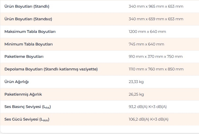Select the value '1110 mm x 760 mm x 850 mm'
The image size is (199, 134).
tap(156, 69)
